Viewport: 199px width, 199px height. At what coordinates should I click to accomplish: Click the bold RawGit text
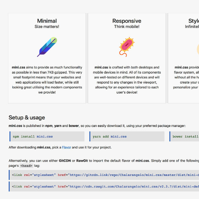tap(82, 161)
